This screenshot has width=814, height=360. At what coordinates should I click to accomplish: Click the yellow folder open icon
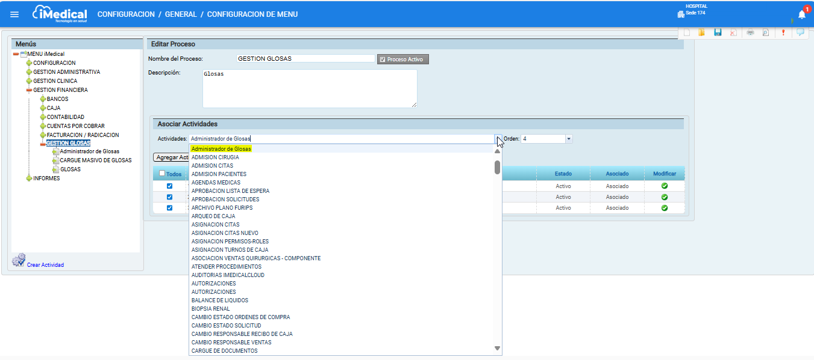point(701,32)
